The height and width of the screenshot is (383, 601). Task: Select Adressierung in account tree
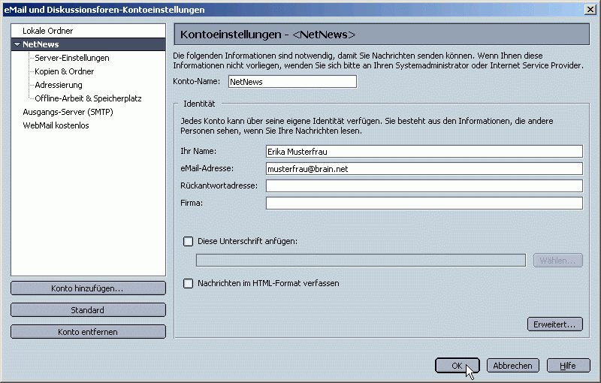(x=59, y=85)
